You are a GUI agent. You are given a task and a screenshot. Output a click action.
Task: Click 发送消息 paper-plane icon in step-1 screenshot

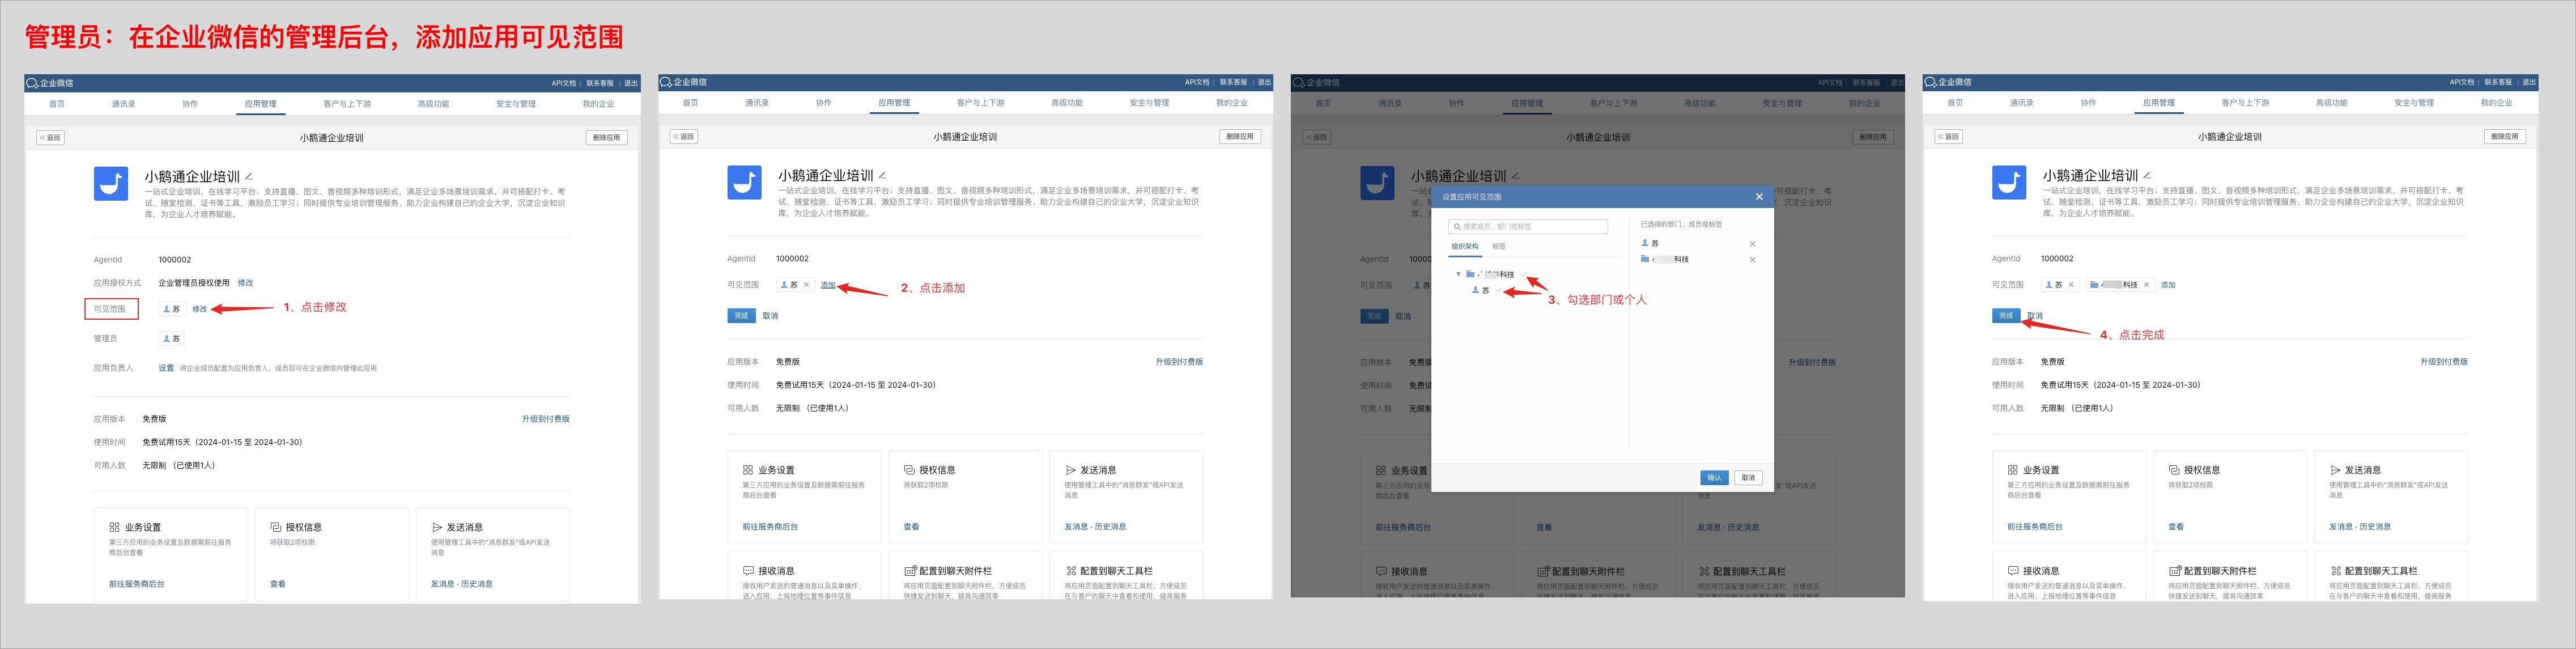(437, 527)
